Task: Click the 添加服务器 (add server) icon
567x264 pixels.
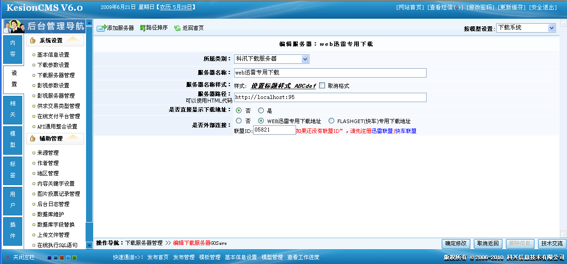Action: tap(102, 28)
